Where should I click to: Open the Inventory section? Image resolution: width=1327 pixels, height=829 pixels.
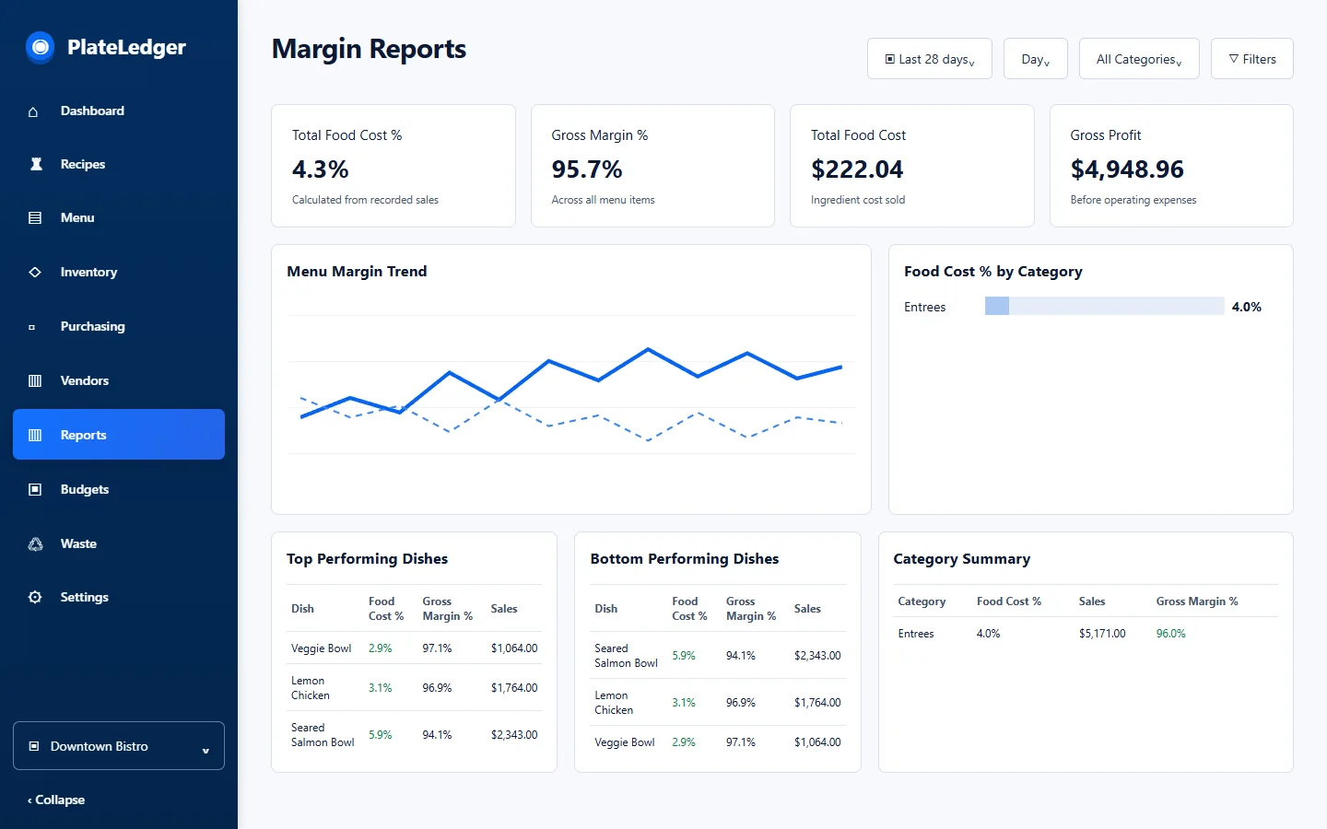(119, 273)
